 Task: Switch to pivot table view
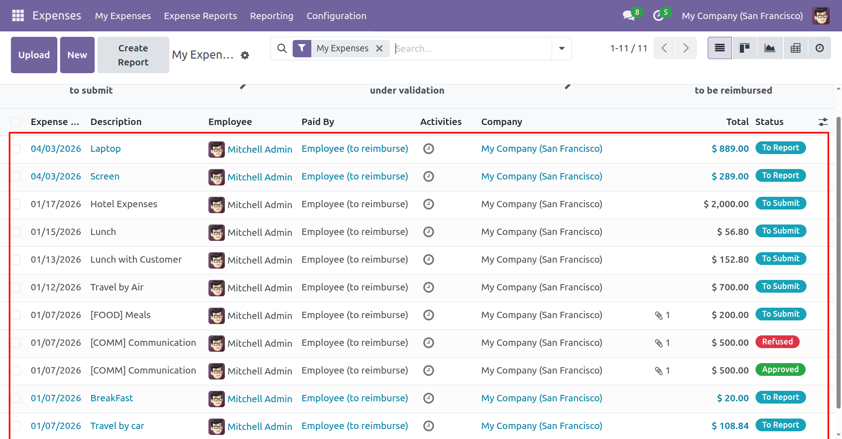pyautogui.click(x=796, y=48)
